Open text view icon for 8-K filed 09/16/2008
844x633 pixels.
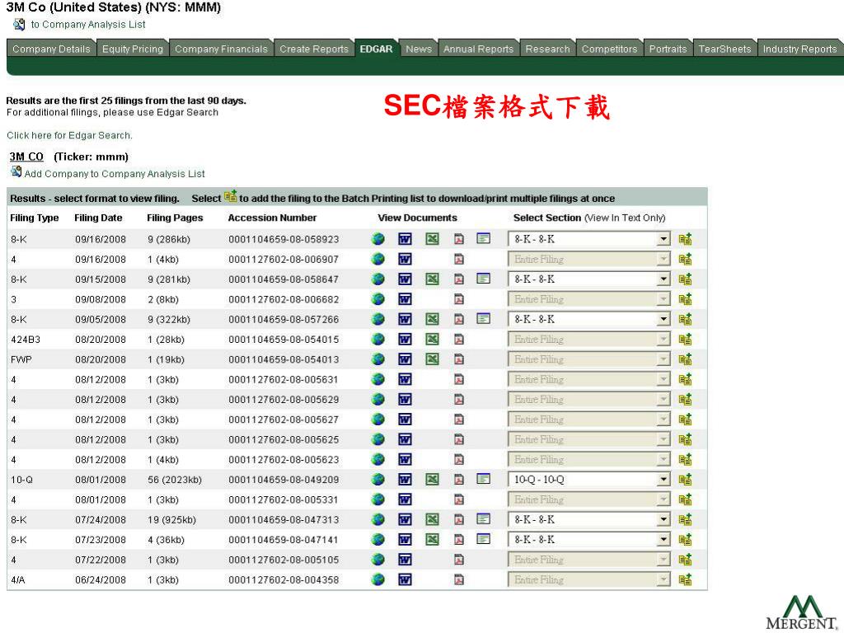pos(483,238)
